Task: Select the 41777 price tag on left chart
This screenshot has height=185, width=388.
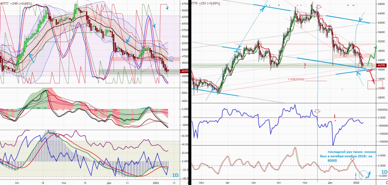Action: pyautogui.click(x=184, y=71)
